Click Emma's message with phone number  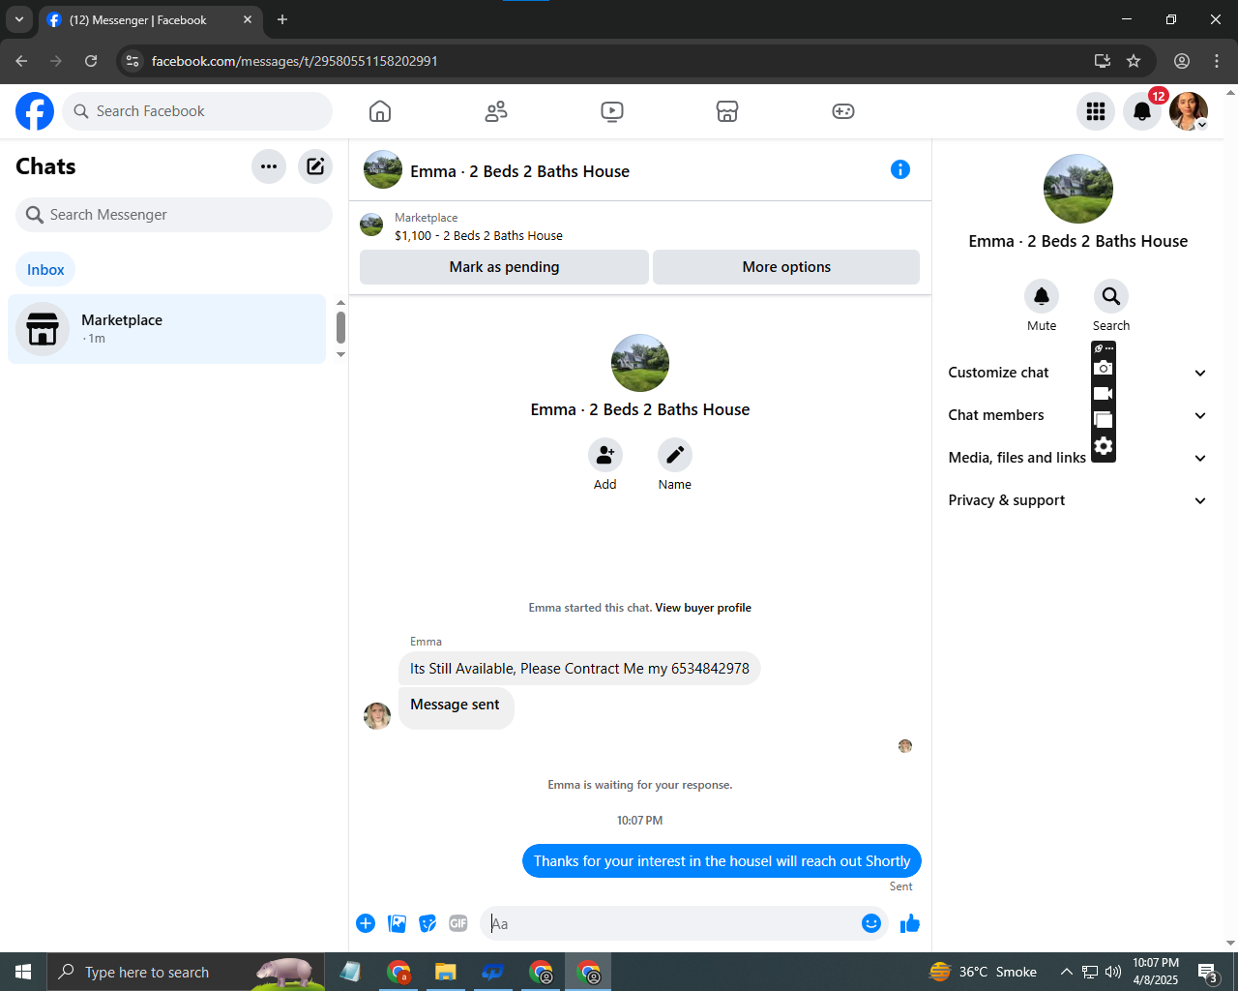pos(579,669)
